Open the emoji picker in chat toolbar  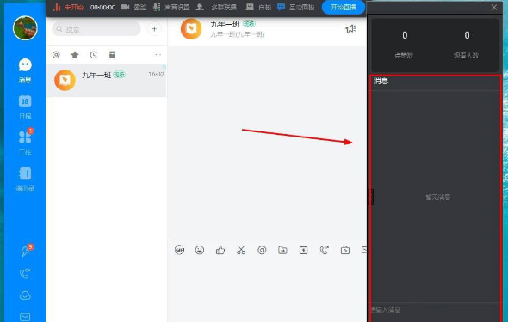pyautogui.click(x=200, y=250)
